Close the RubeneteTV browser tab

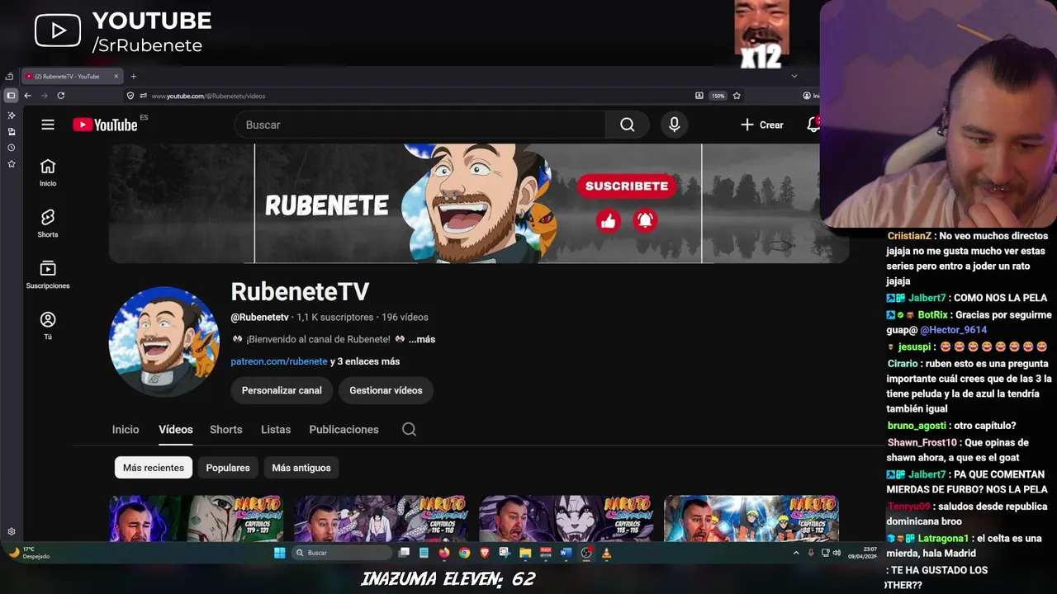[116, 77]
